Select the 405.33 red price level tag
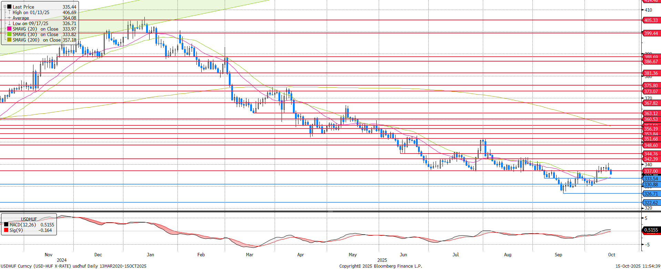Viewport: 661px width, 269px height. pyautogui.click(x=651, y=20)
